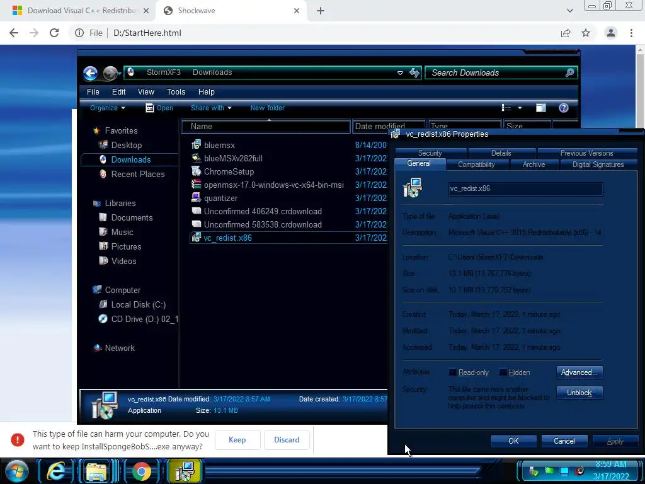
Task: Switch to the Digital Signatures tab
Action: click(598, 164)
